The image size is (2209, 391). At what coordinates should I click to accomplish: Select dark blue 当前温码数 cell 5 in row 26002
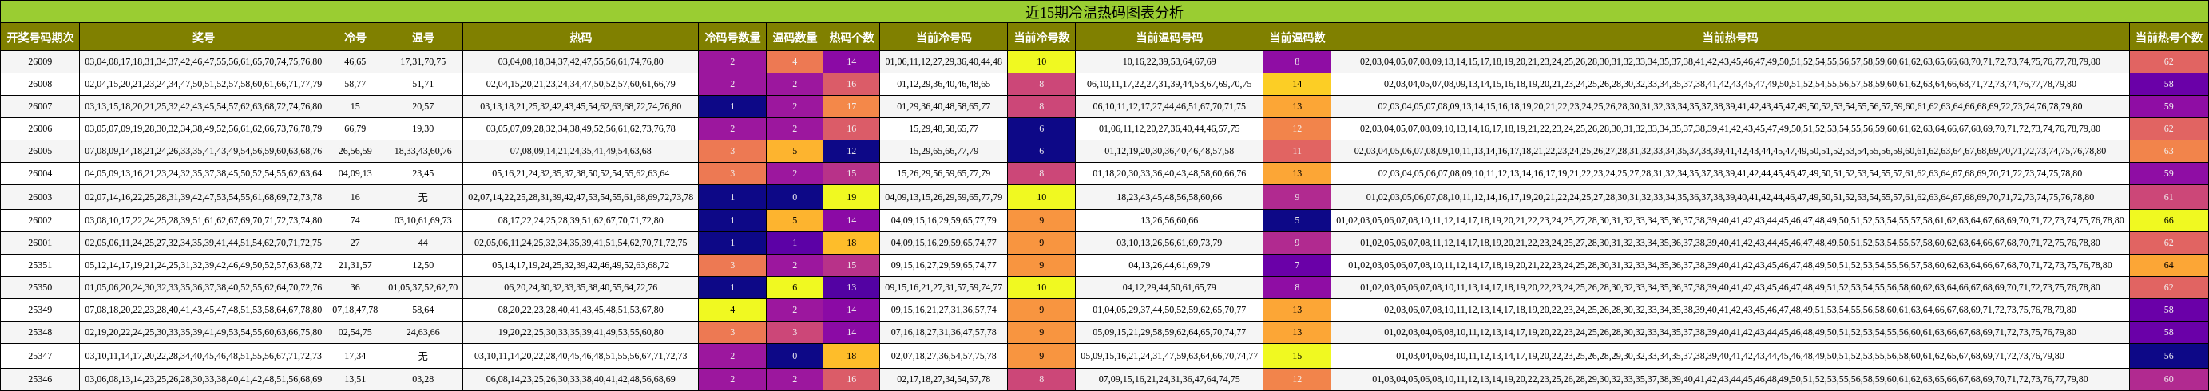pyautogui.click(x=1297, y=220)
